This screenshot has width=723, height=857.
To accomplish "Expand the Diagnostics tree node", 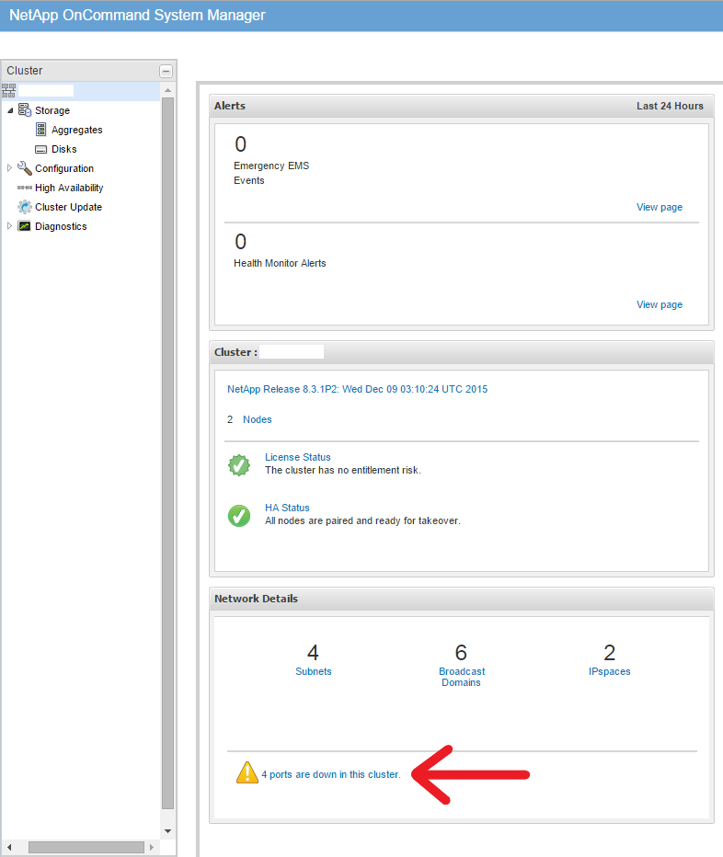I will coord(10,226).
